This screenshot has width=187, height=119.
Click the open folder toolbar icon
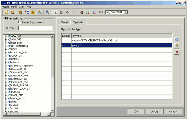pyautogui.click(x=6, y=12)
